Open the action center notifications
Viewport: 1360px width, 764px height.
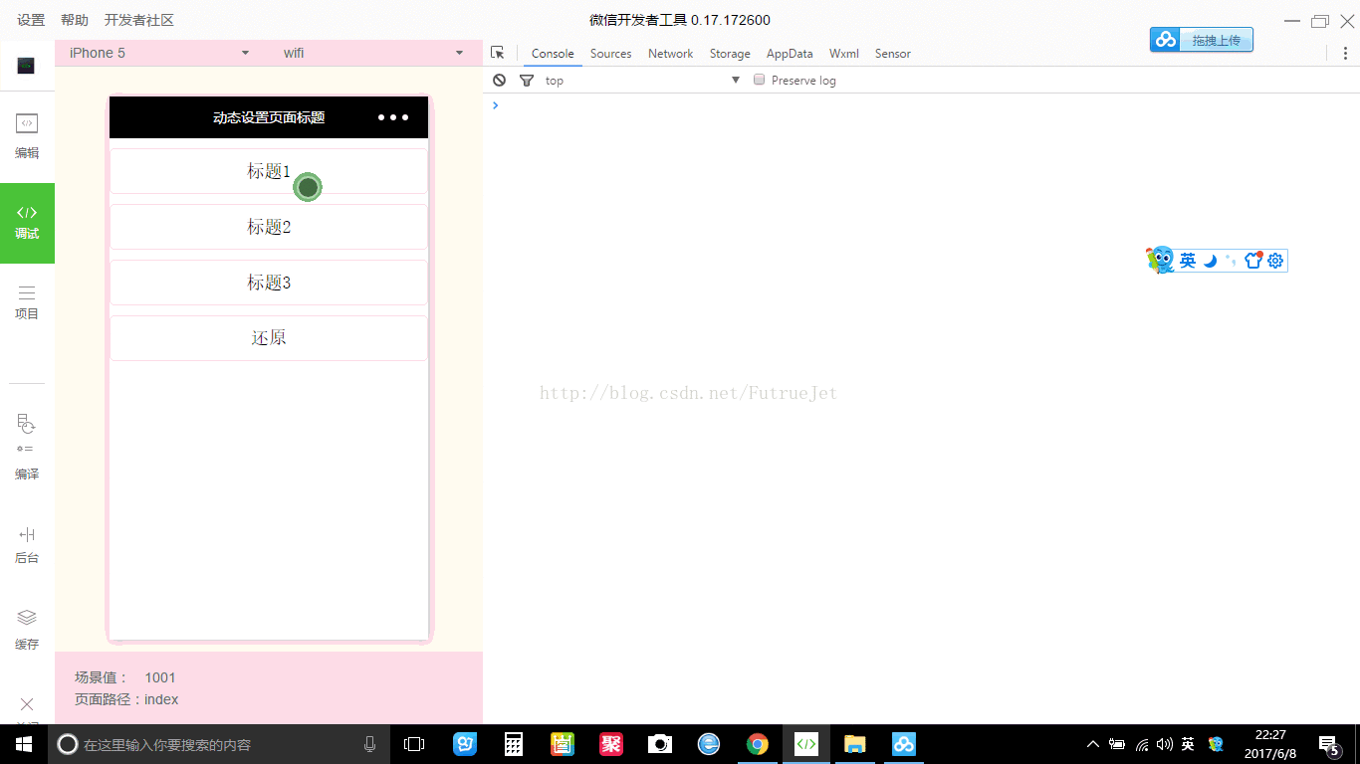pyautogui.click(x=1329, y=744)
